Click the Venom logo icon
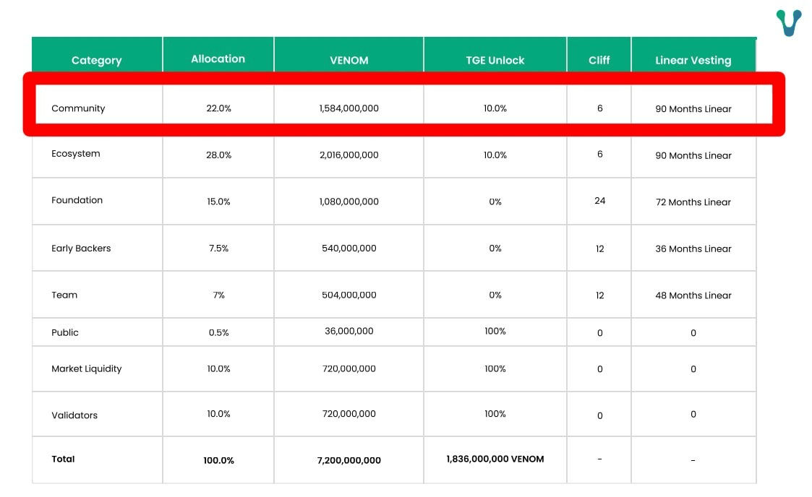This screenshot has width=812, height=497. [x=789, y=22]
